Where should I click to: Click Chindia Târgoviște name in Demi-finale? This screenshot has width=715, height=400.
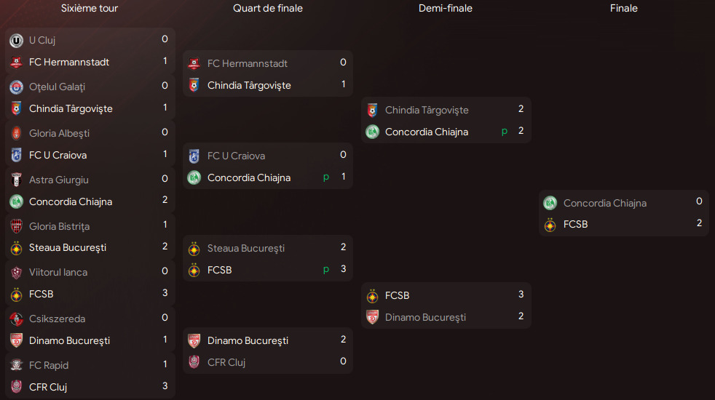427,111
